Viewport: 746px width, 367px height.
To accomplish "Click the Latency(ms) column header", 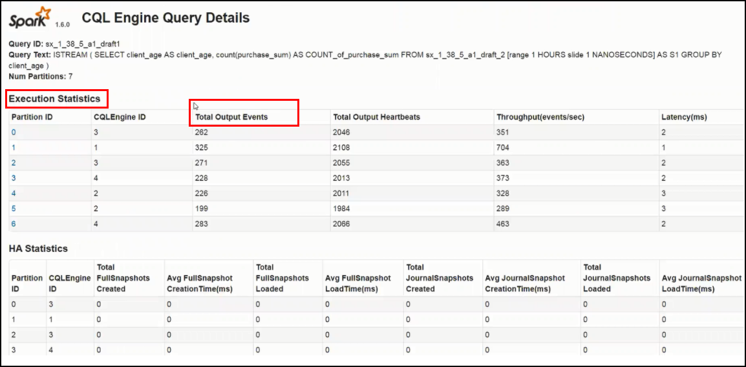I will tap(684, 117).
